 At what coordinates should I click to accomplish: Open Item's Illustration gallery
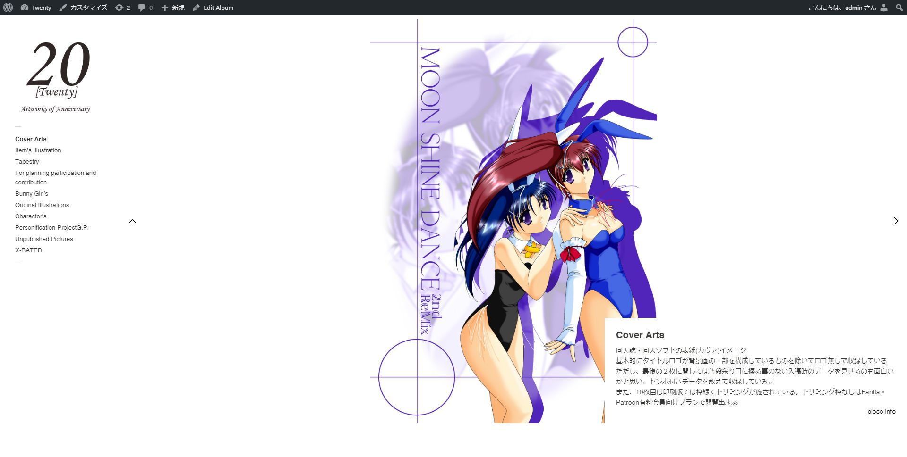38,150
